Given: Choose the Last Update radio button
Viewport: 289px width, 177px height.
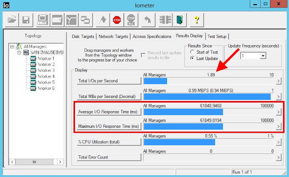Looking at the screenshot, I should point(192,58).
